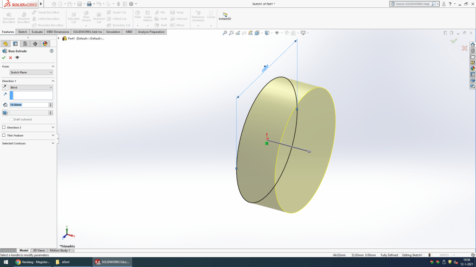Enable the Thin Feature checkbox
The width and height of the screenshot is (476, 267).
click(x=4, y=135)
